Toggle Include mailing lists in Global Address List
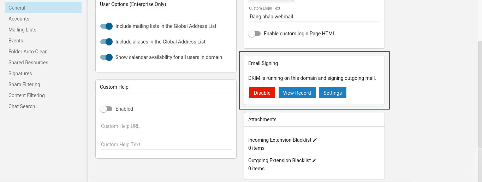The height and width of the screenshot is (182, 482). 106,26
